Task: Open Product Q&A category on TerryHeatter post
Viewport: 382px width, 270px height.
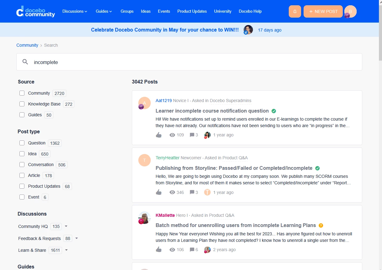Action: 235,158
